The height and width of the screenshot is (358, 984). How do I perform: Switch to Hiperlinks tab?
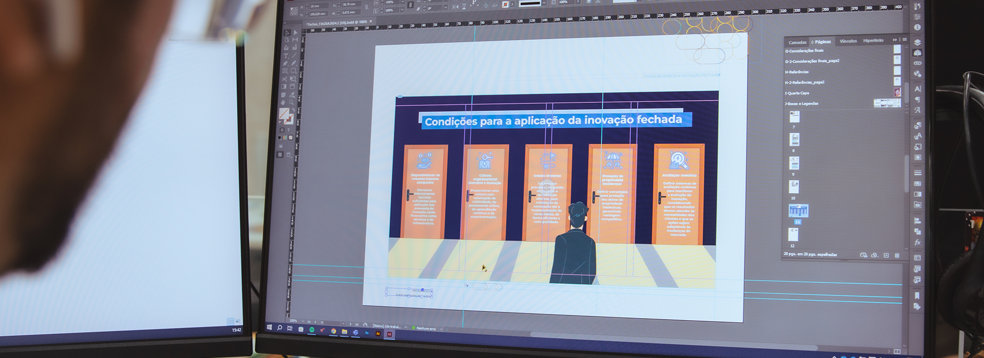tap(873, 40)
